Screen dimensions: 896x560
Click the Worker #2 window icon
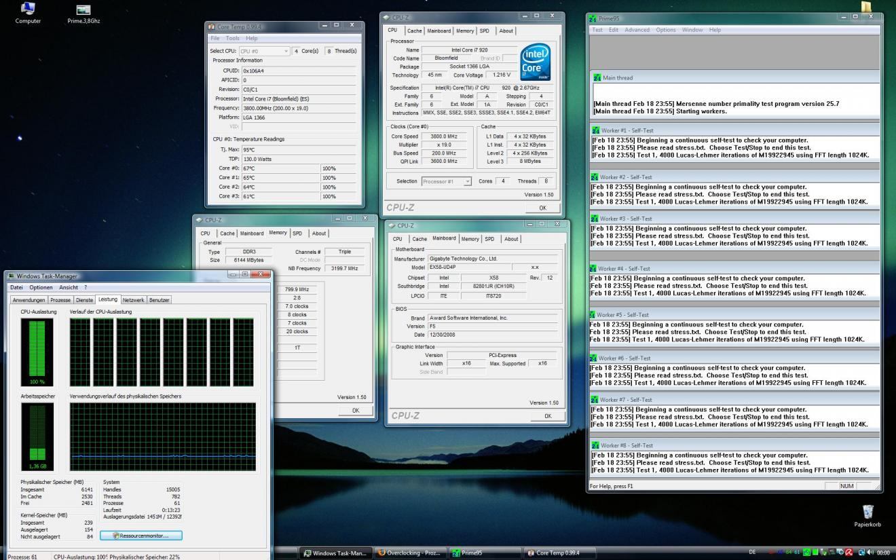click(x=596, y=176)
